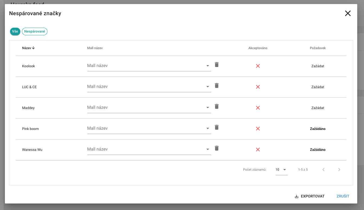Export the unpaired brands list

coord(310,196)
